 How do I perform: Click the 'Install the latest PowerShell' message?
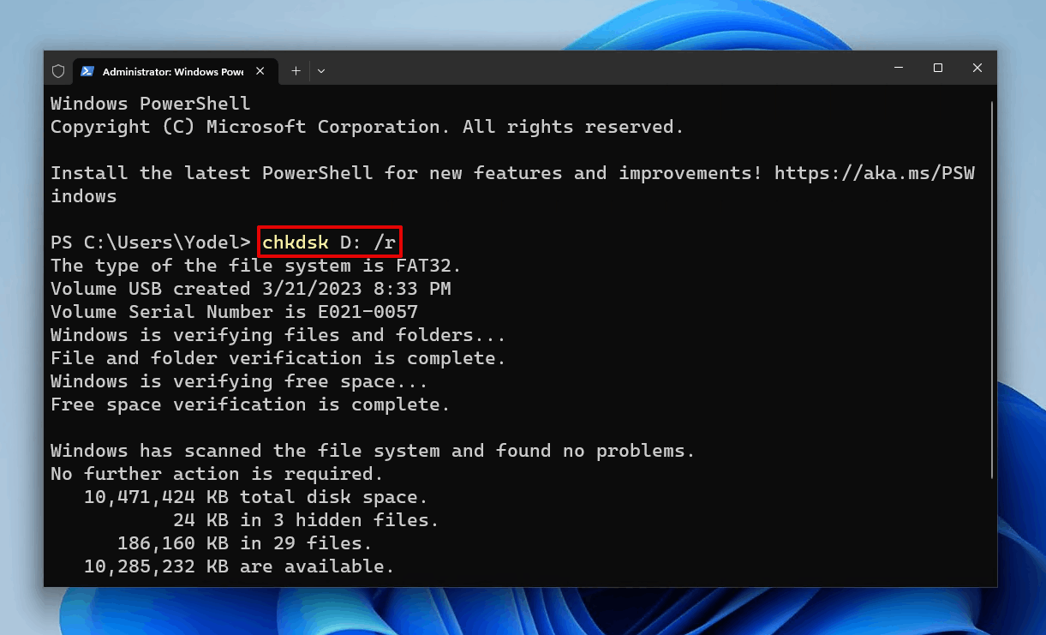513,184
